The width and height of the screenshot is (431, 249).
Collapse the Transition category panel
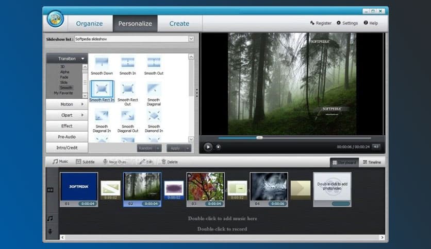pos(67,59)
